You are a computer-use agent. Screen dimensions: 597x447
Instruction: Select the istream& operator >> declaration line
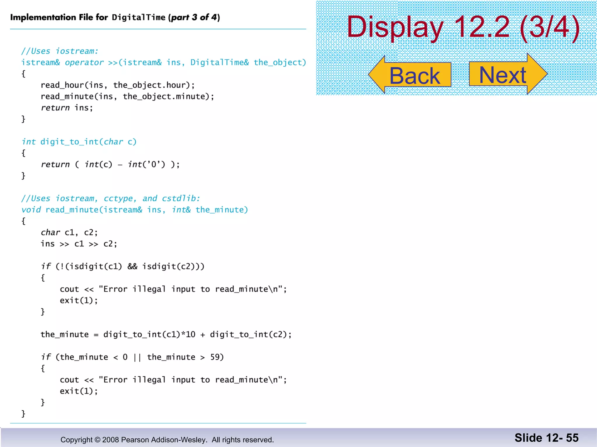(164, 63)
